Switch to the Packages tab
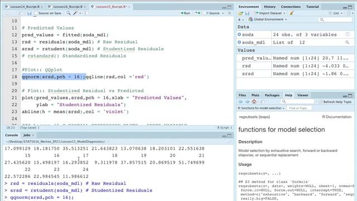 point(272,95)
